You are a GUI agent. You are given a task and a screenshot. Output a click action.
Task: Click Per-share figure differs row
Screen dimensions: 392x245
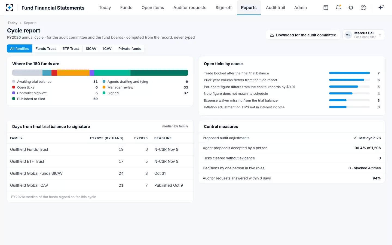click(x=292, y=87)
